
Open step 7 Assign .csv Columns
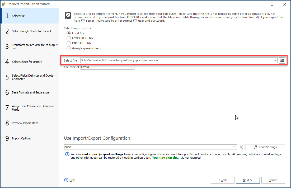(x=30, y=108)
